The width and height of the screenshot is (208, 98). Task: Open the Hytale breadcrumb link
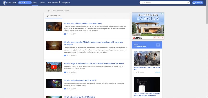point(67,11)
